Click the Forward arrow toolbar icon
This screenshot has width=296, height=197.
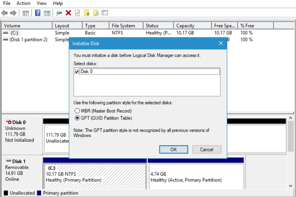click(x=13, y=13)
